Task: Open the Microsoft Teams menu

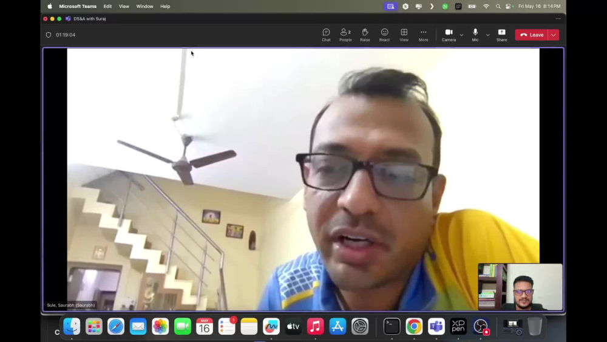Action: pos(78,6)
